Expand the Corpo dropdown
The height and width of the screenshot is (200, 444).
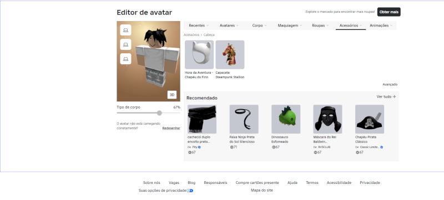[259, 25]
